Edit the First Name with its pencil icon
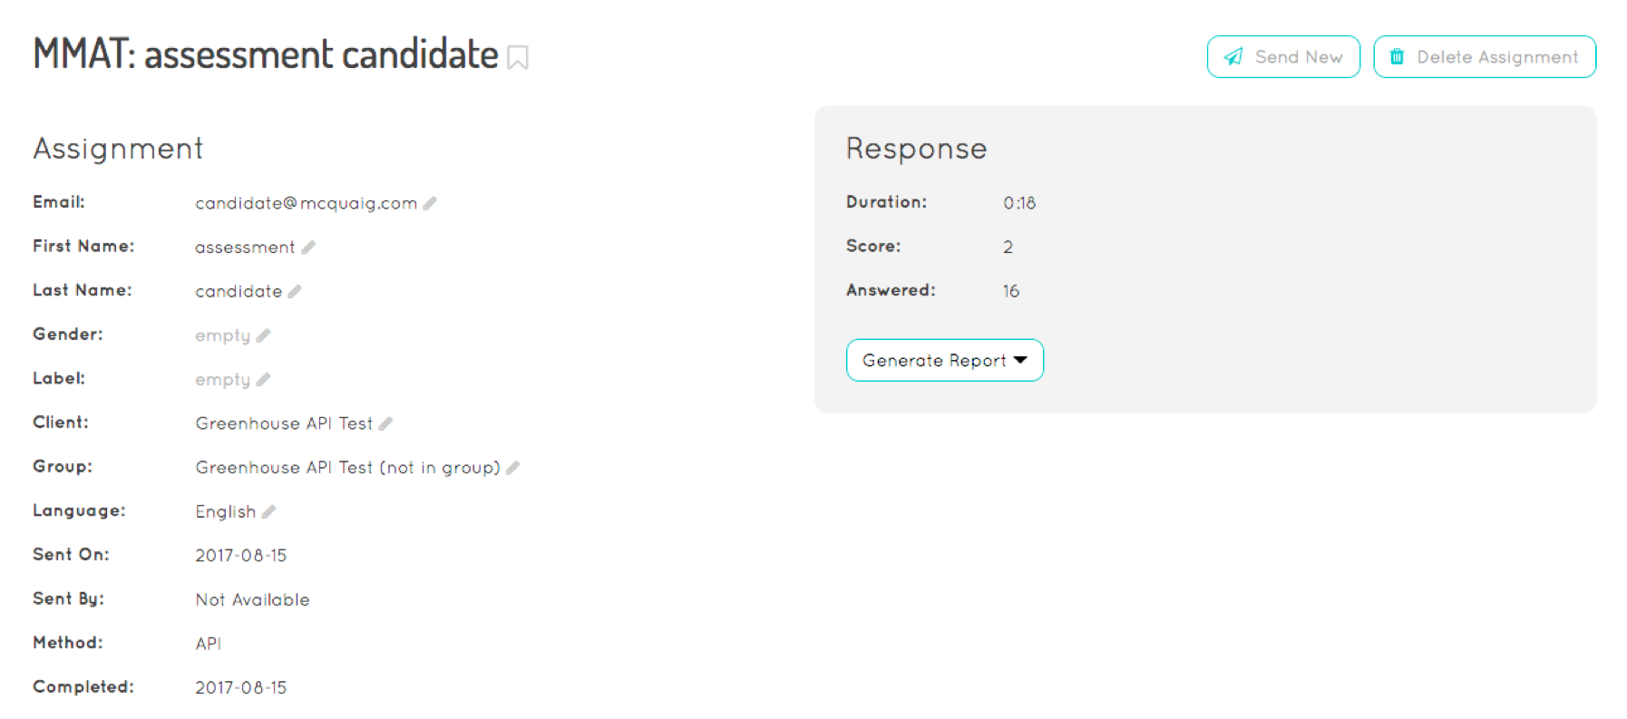This screenshot has width=1627, height=719. pos(308,247)
